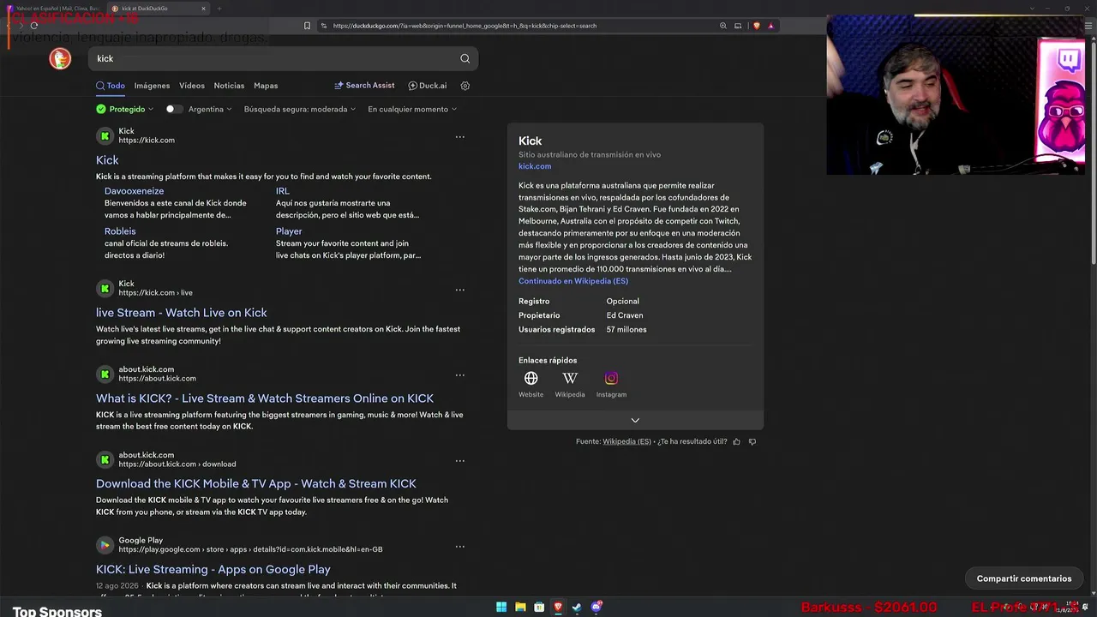This screenshot has height=617, width=1097.
Task: Open Discord from the taskbar
Action: pos(596,608)
